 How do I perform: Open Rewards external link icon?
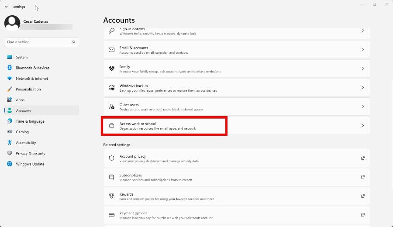(363, 196)
